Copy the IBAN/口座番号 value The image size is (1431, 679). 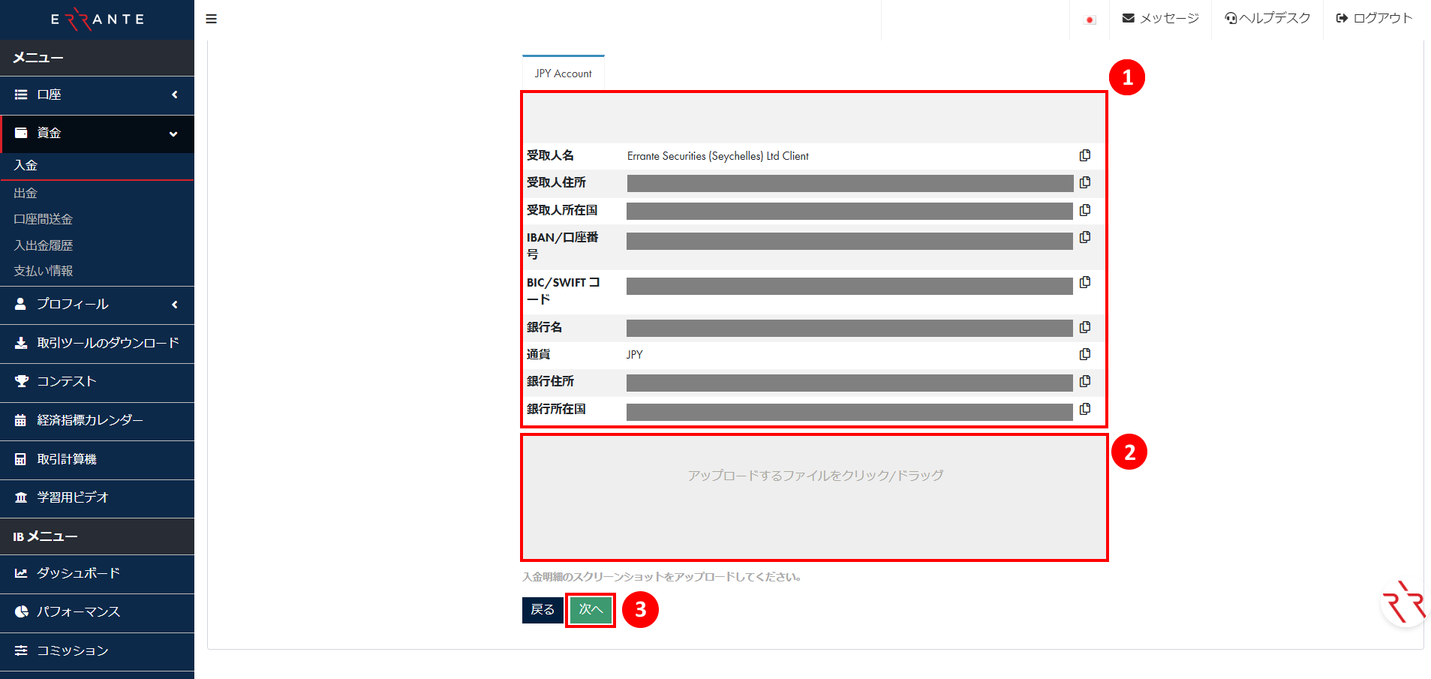1085,237
